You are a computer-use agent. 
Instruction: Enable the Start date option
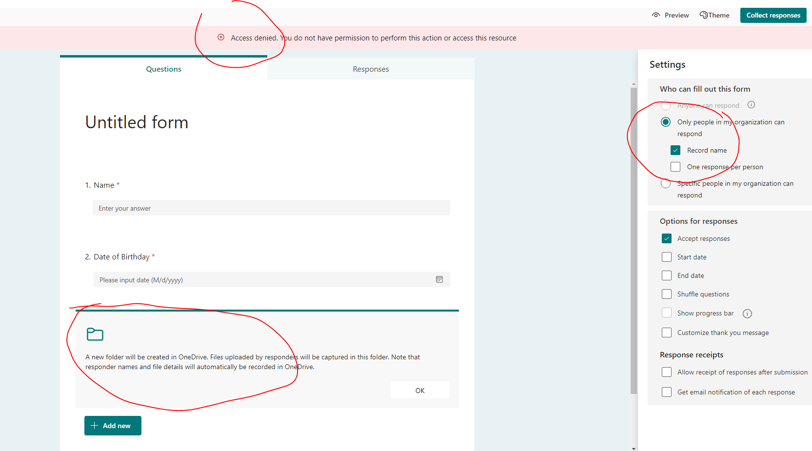coord(667,257)
